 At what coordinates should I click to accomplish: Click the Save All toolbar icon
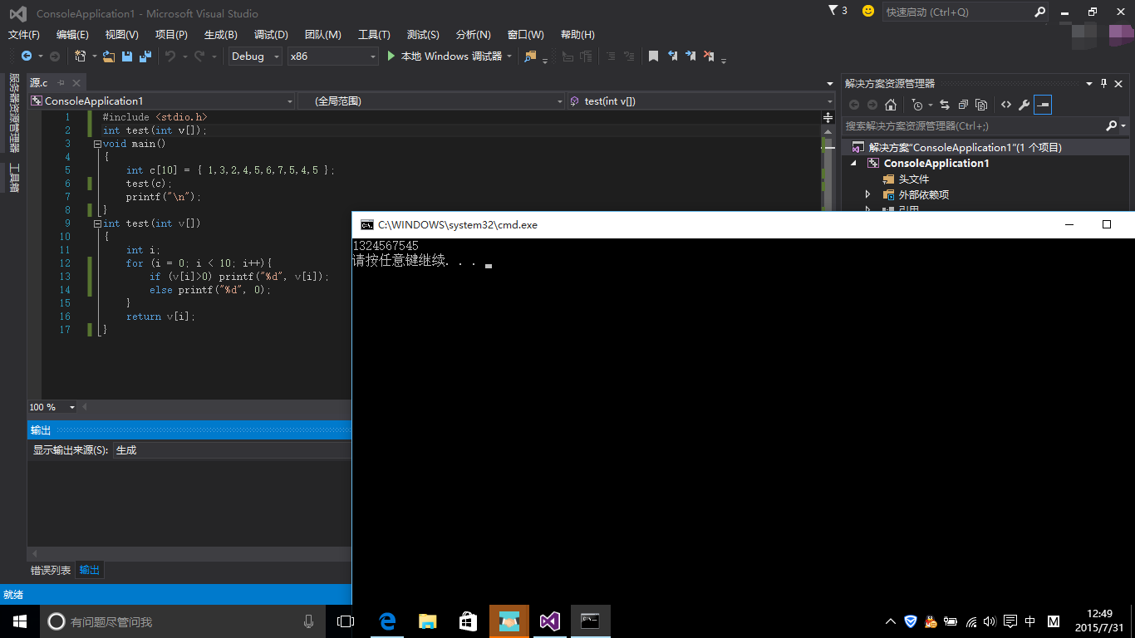coord(145,56)
